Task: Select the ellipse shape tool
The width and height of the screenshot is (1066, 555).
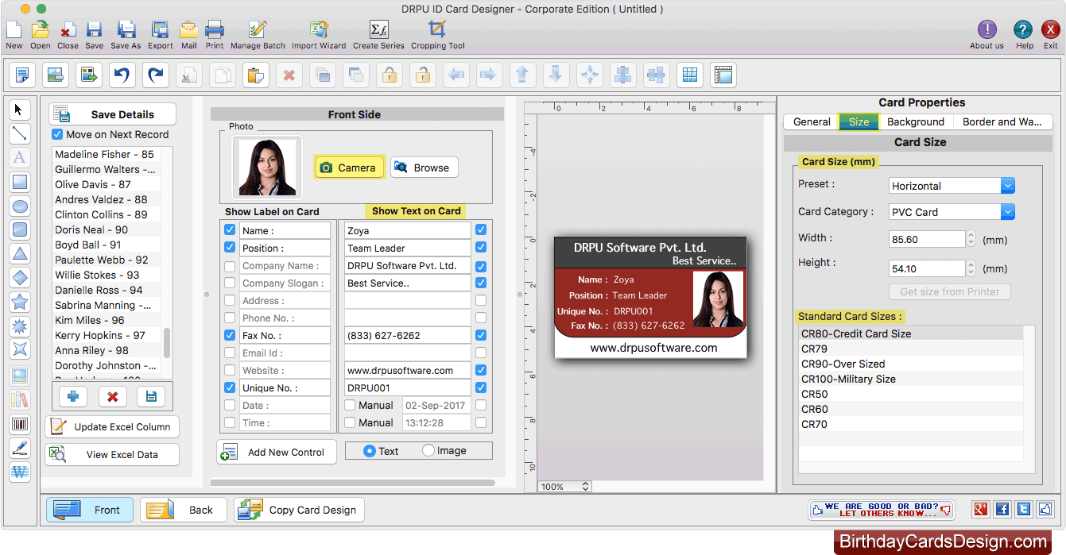Action: (x=20, y=206)
